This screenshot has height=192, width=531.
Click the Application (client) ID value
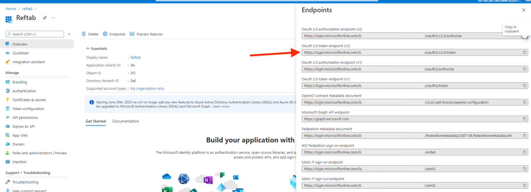click(x=133, y=65)
